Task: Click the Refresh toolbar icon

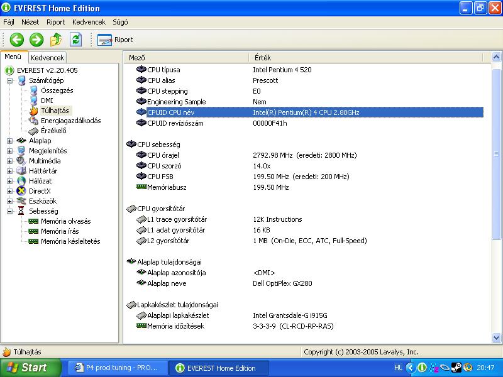Action: 75,40
